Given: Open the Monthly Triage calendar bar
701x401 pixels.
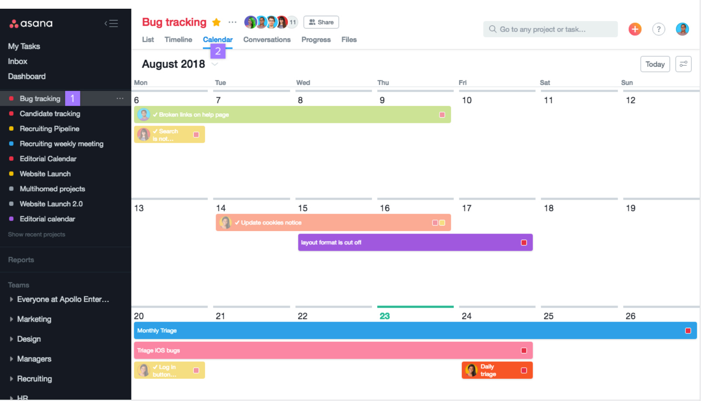Looking at the screenshot, I should (x=415, y=331).
